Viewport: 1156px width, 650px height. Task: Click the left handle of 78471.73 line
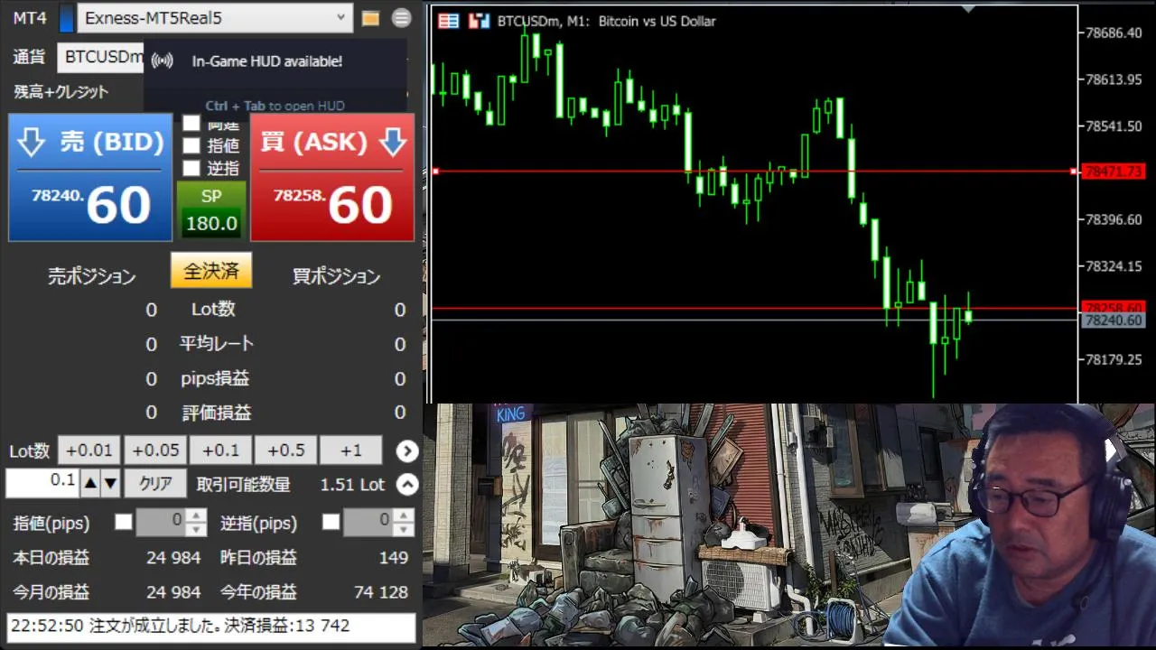pyautogui.click(x=435, y=171)
